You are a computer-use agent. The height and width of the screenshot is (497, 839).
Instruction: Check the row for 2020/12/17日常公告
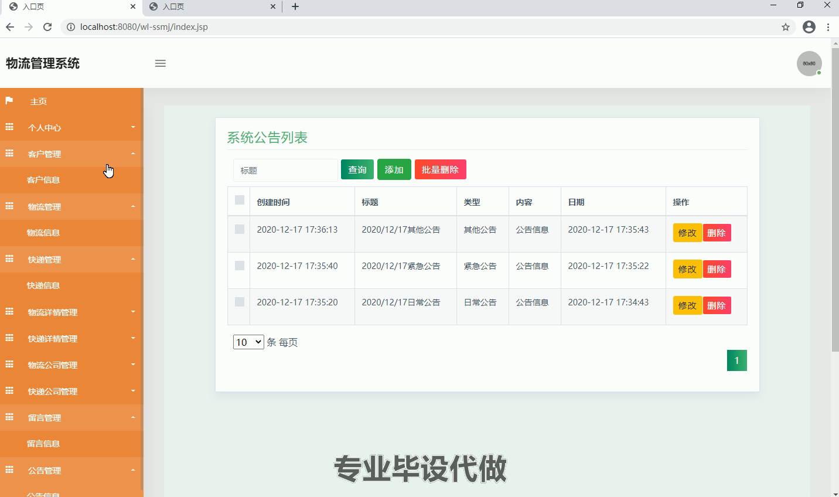coord(239,302)
